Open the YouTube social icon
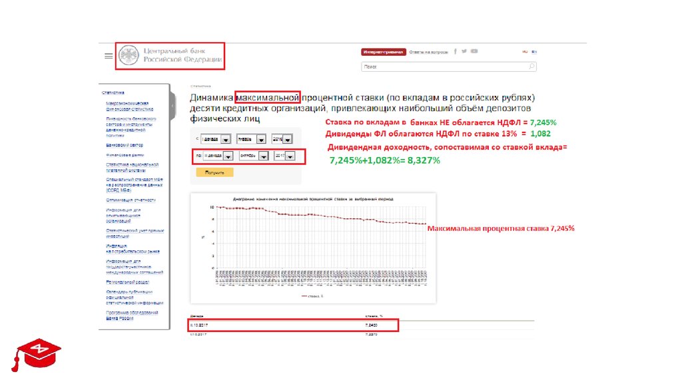 click(x=474, y=51)
